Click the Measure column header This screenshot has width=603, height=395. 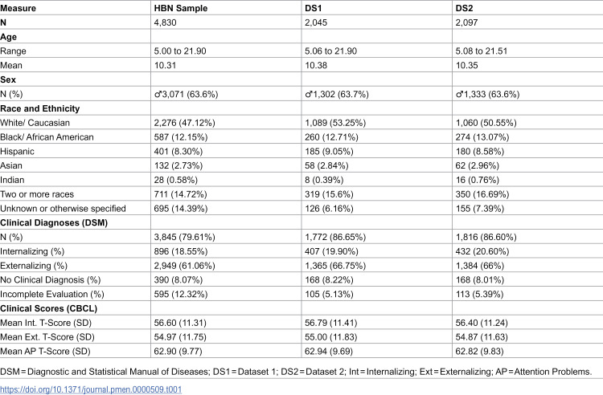[x=18, y=8]
